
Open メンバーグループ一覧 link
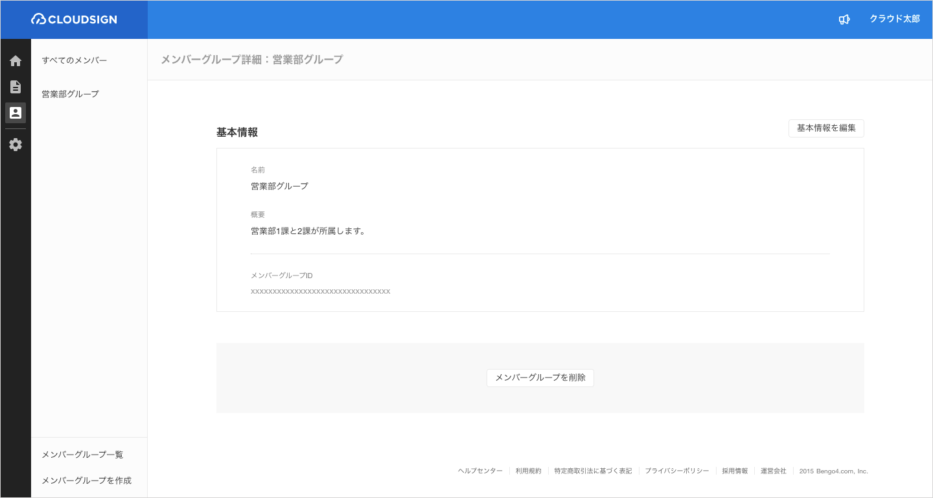[x=82, y=455]
